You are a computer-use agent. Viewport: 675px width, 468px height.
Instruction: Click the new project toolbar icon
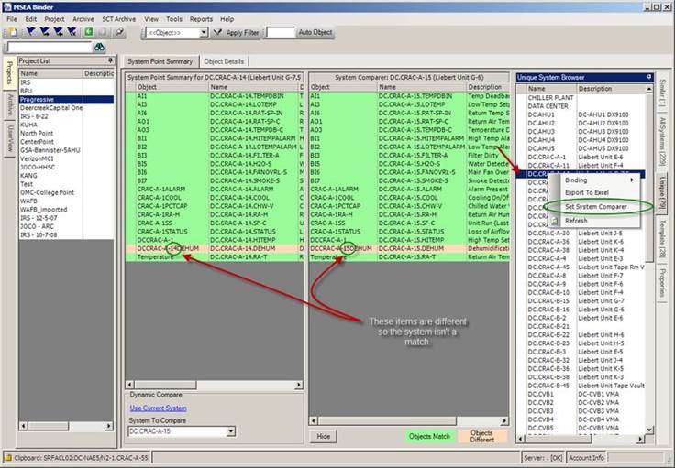tap(14, 32)
